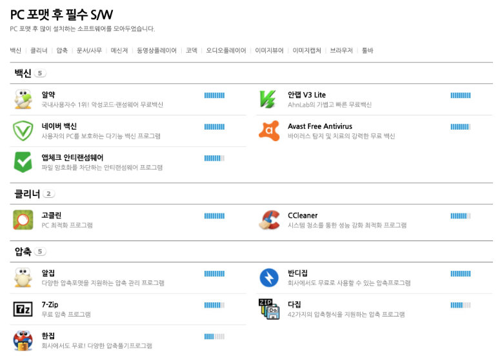
Task: Open 이미지뷰어 category tab
Action: pyautogui.click(x=270, y=50)
